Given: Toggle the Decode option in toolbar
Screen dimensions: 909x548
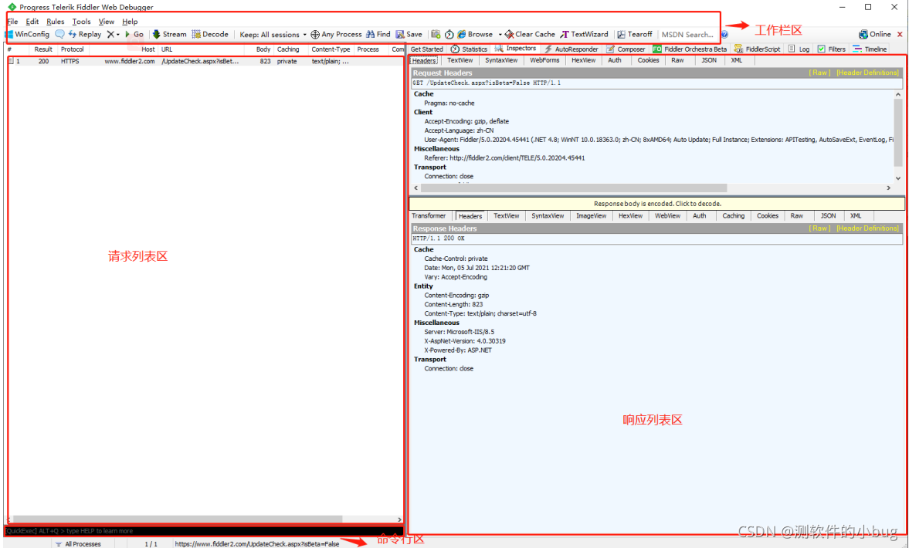Looking at the screenshot, I should click(x=210, y=34).
